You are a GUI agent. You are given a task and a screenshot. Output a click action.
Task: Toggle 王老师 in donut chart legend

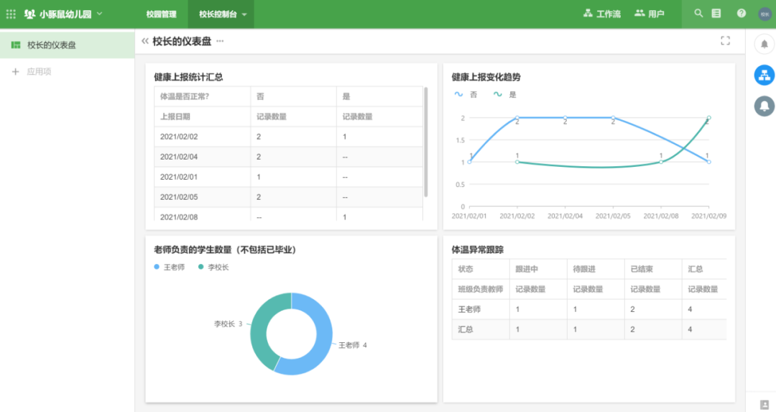click(170, 267)
